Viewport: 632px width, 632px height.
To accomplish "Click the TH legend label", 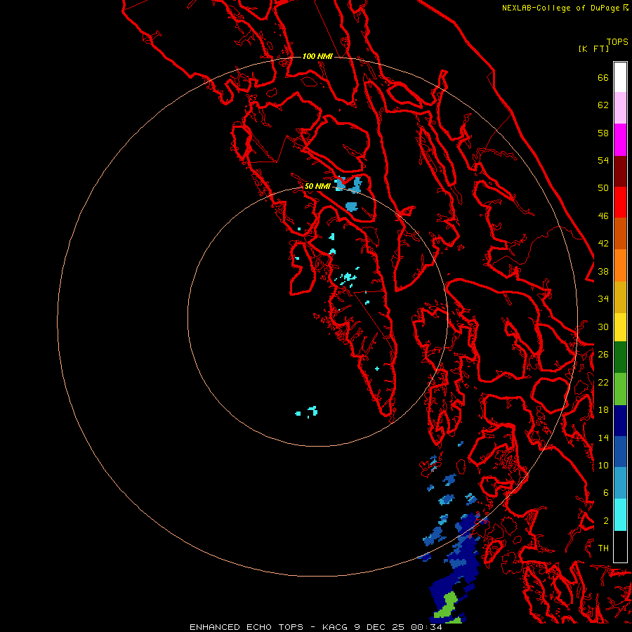I will 603,548.
